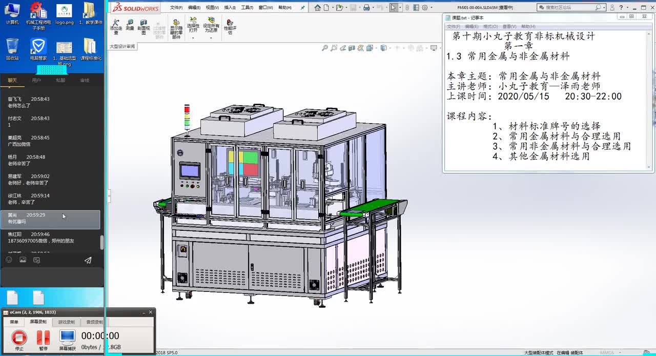This screenshot has width=656, height=356.
Task: Click the Previous View icon
Action: 343,48
